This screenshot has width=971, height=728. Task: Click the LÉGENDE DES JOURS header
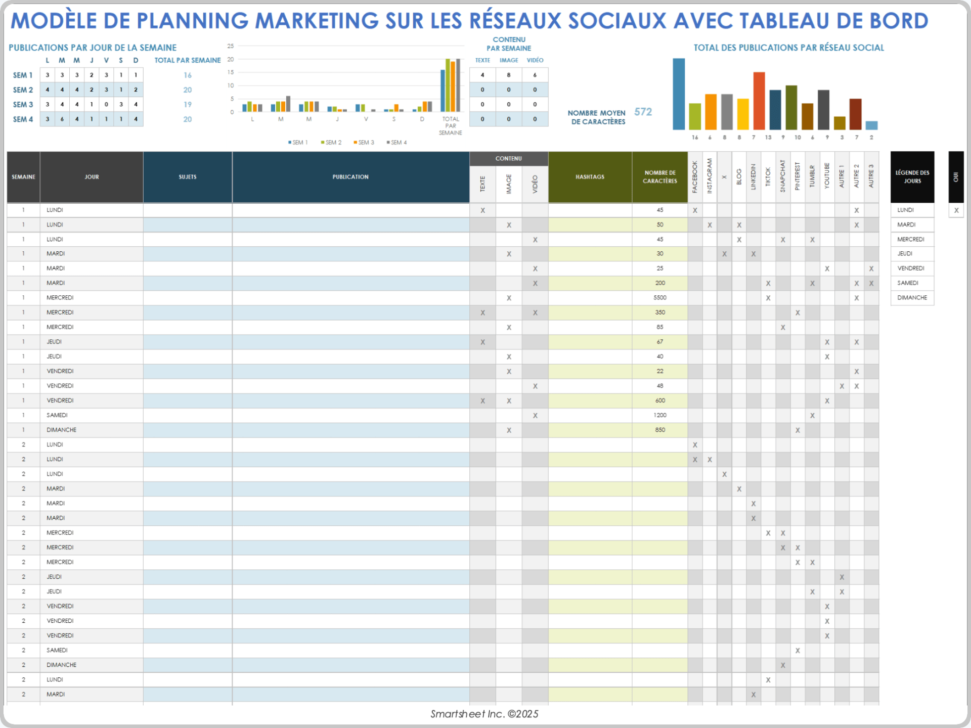912,177
